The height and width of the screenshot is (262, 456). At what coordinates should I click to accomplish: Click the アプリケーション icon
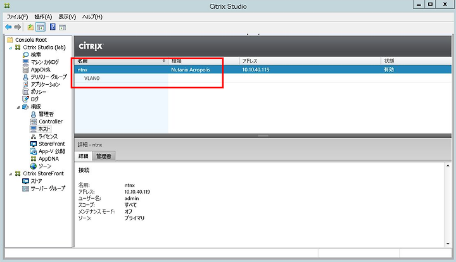coord(25,84)
